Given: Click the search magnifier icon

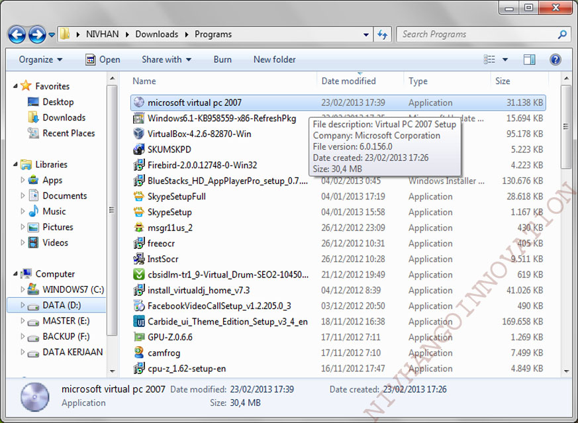Looking at the screenshot, I should pyautogui.click(x=562, y=34).
